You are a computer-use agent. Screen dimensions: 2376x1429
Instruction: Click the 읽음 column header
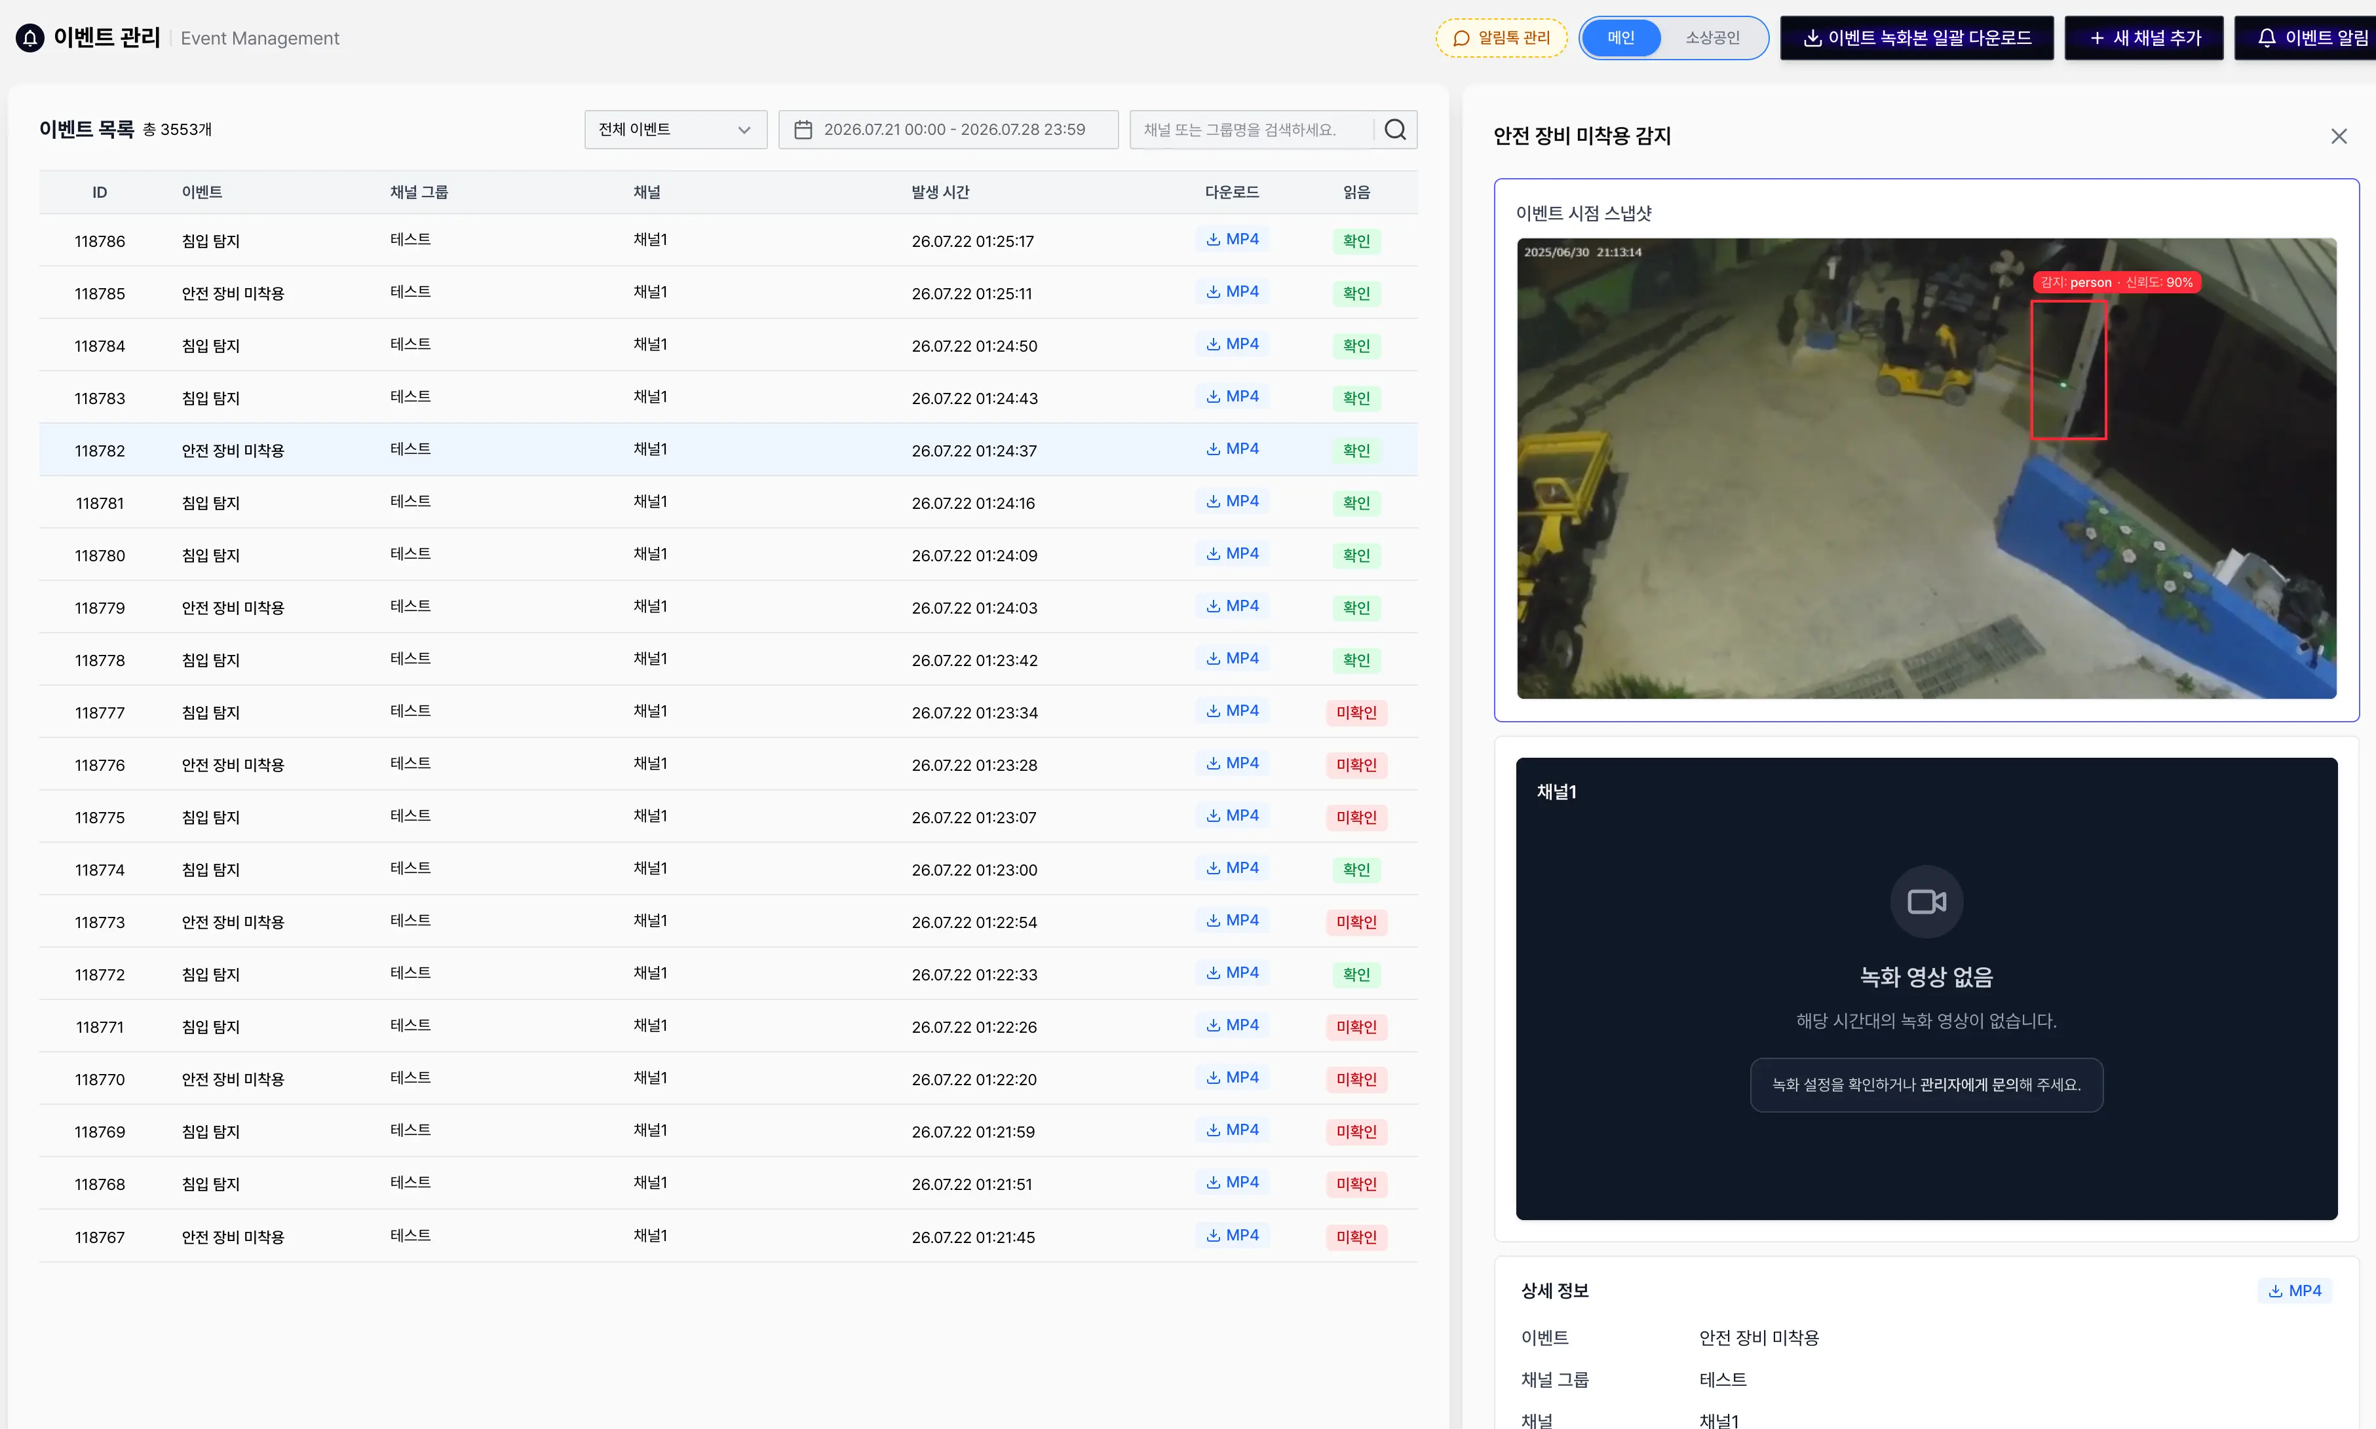(x=1356, y=192)
